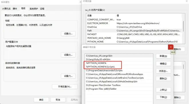Select the Microsoft\WindowsApps path entry

(119, 74)
